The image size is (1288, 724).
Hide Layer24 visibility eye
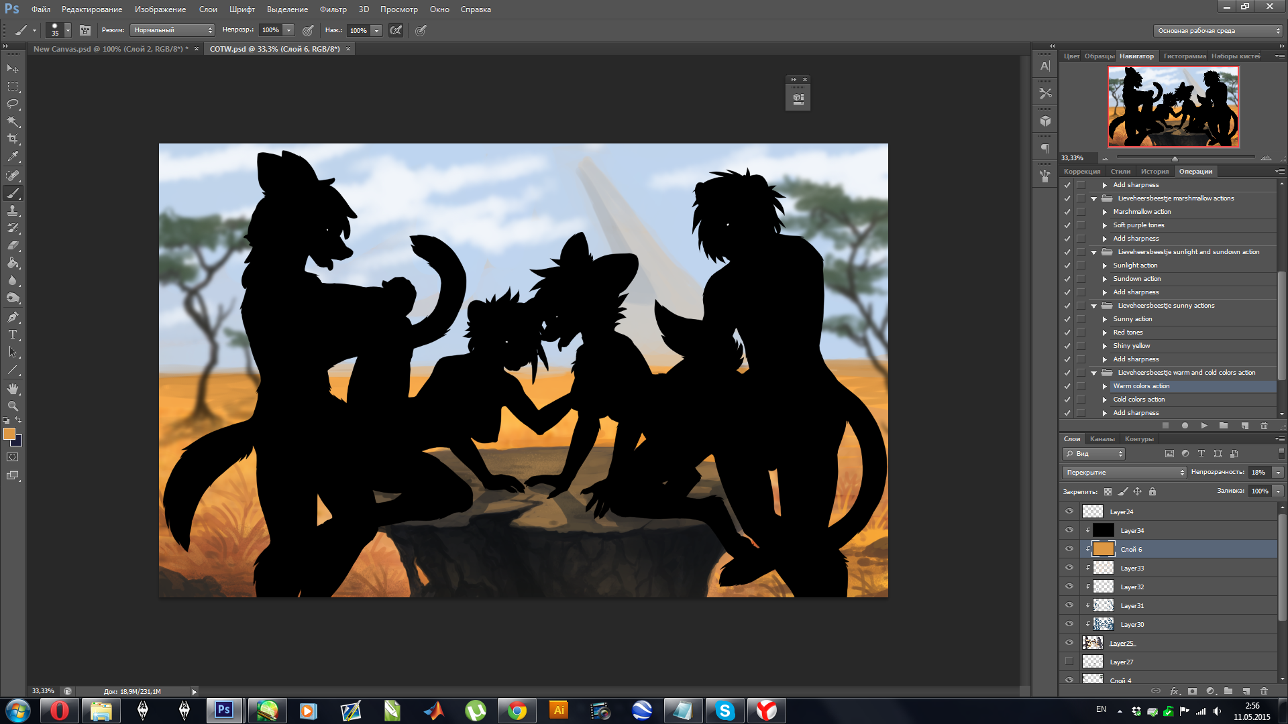[x=1069, y=511]
